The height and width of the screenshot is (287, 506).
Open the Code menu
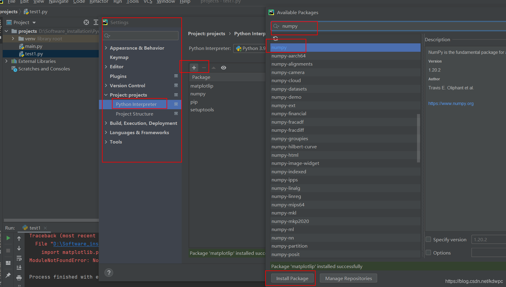point(79,2)
